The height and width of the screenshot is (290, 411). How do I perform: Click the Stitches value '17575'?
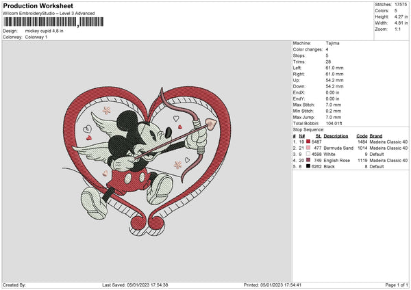pos(401,5)
